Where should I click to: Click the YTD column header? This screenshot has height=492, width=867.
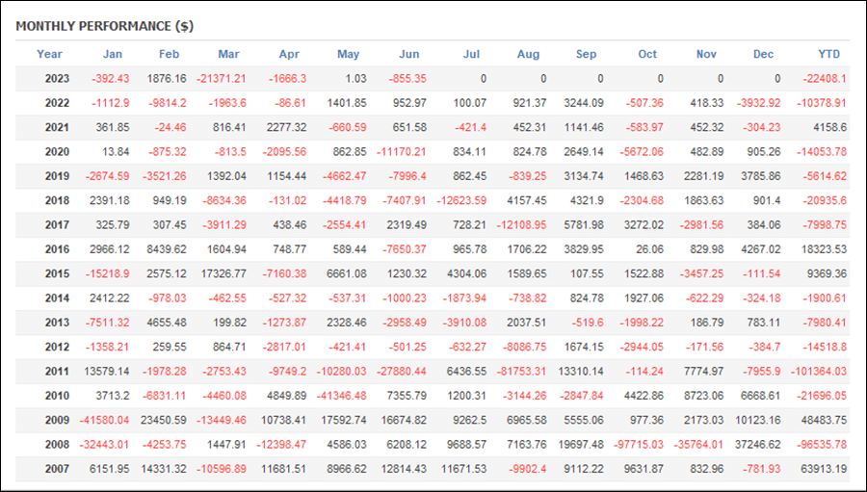[828, 54]
